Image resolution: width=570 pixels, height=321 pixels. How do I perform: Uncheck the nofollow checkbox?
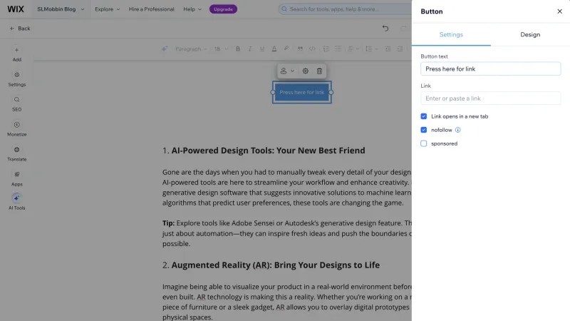point(424,130)
